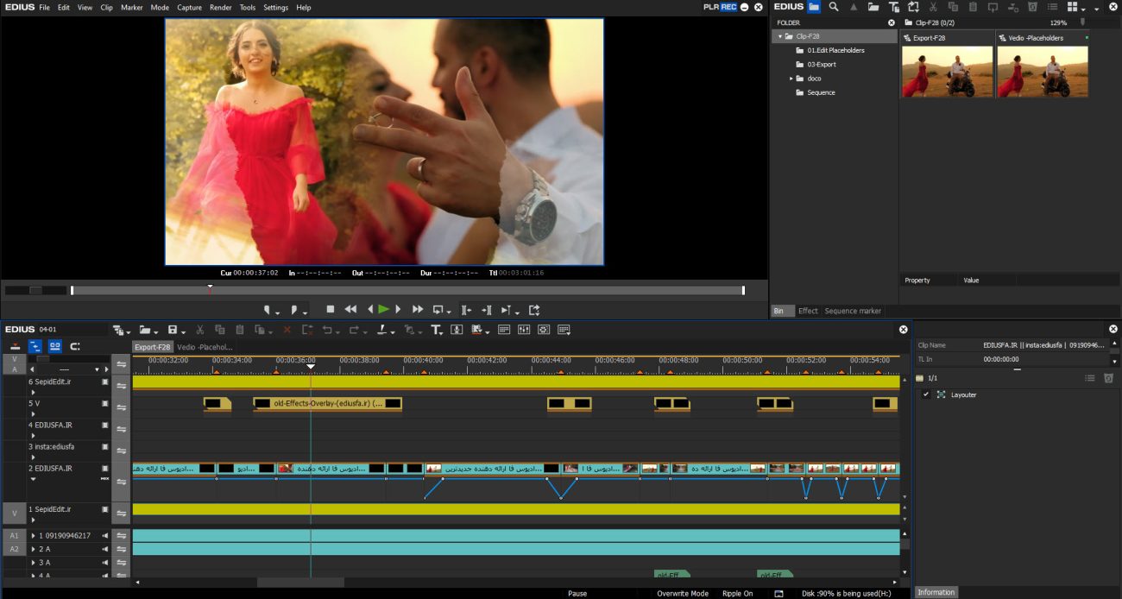Viewport: 1122px width, 599px height.
Task: Click the Set Out point icon
Action: click(x=294, y=309)
